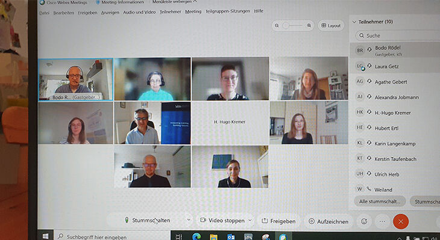Open the Teilnehmer menu in the menu bar
The image size is (440, 240).
171,12
